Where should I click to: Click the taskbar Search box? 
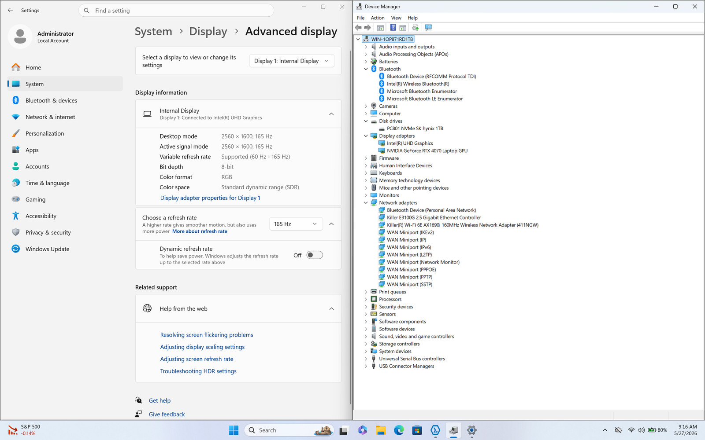(x=289, y=430)
